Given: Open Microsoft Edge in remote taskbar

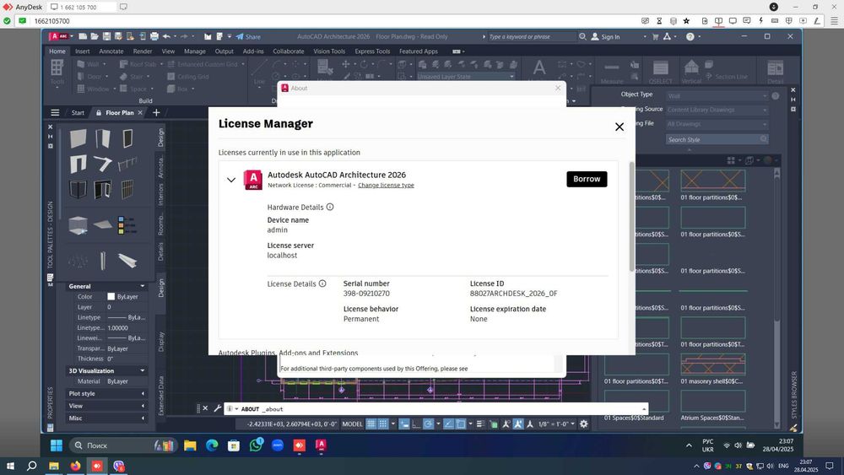Looking at the screenshot, I should coord(212,445).
